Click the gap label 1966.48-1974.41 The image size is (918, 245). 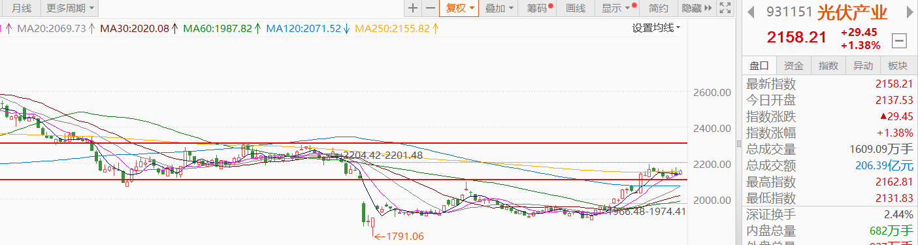(646, 211)
